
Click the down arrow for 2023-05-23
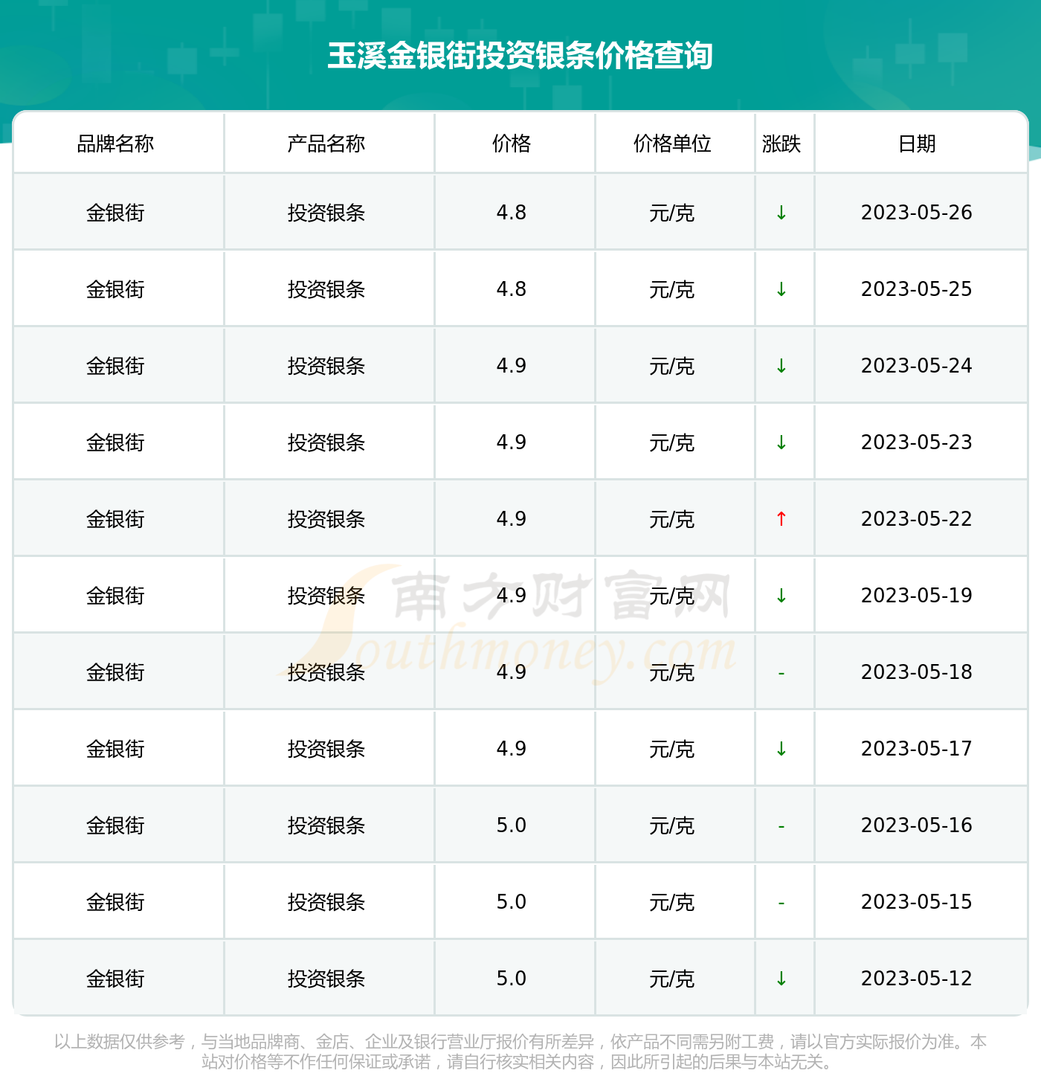point(781,442)
